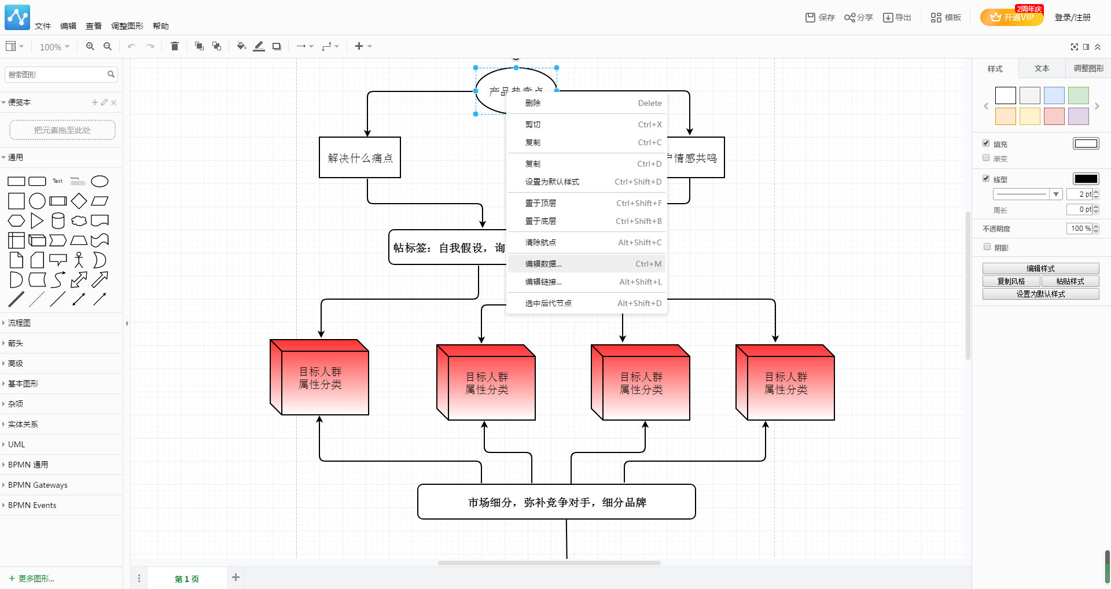The width and height of the screenshot is (1111, 589).
Task: Choose 删除 in the context menu
Action: (587, 103)
